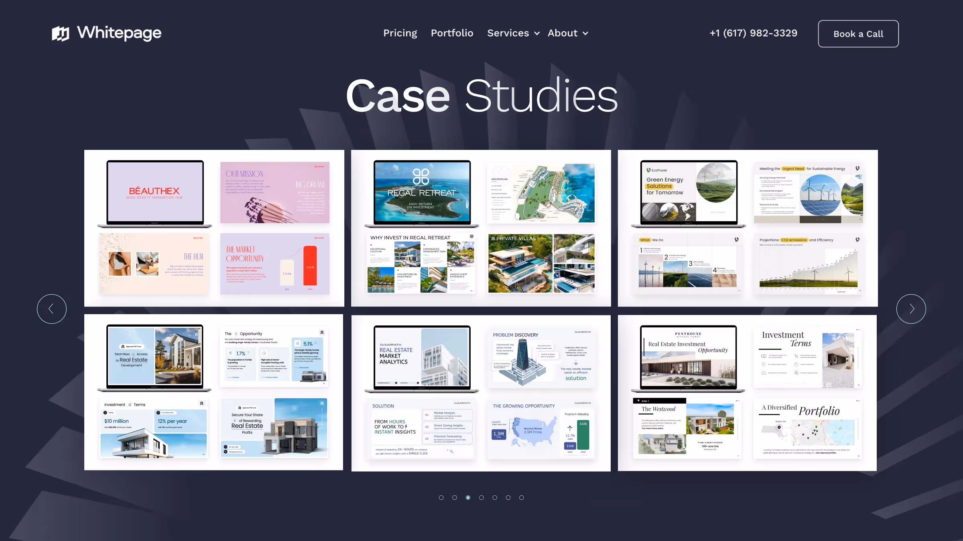Click the About chevron arrow
The height and width of the screenshot is (541, 963).
click(x=585, y=34)
